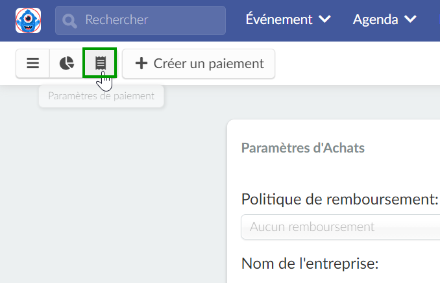
Task: Focus the Rechercher search field
Action: point(140,21)
